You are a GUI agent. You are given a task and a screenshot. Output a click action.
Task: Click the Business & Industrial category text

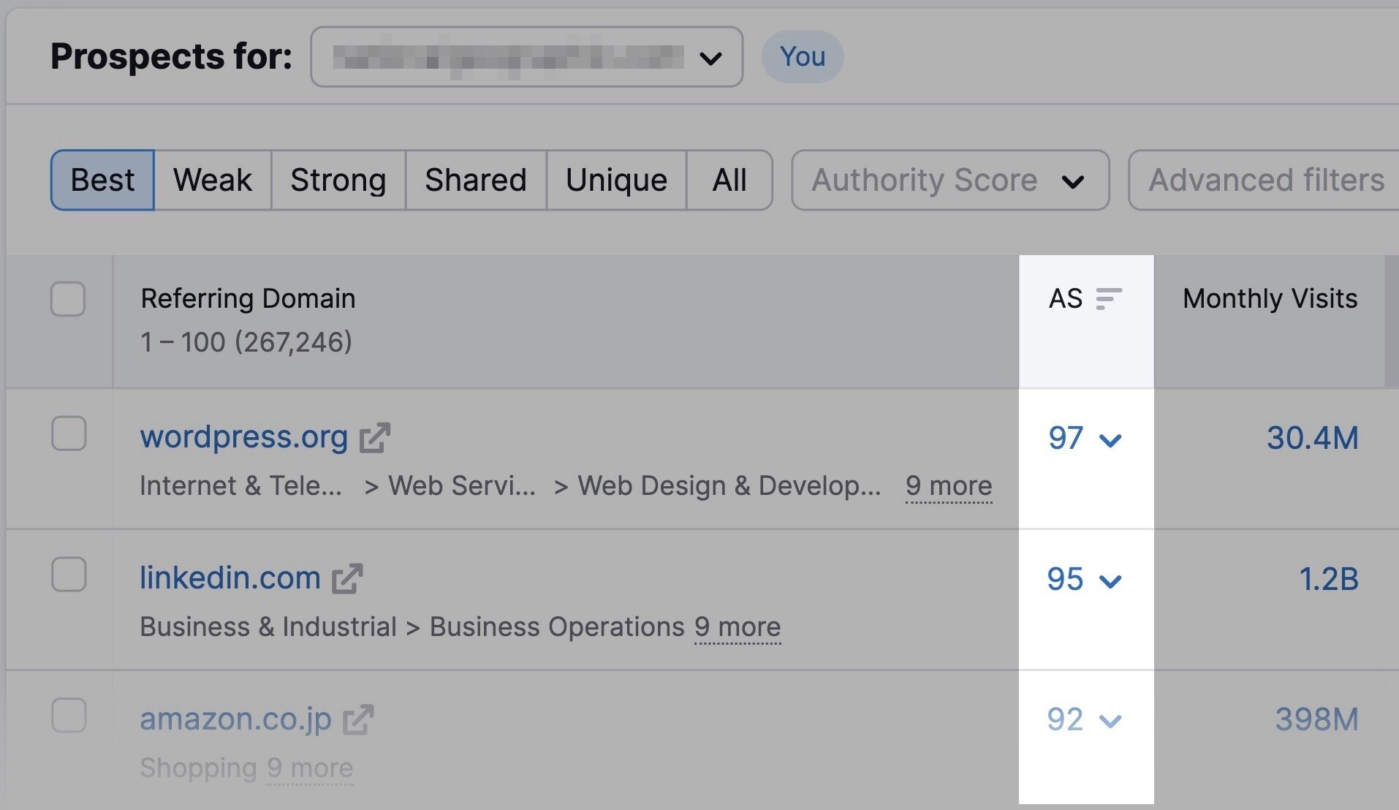pyautogui.click(x=268, y=627)
